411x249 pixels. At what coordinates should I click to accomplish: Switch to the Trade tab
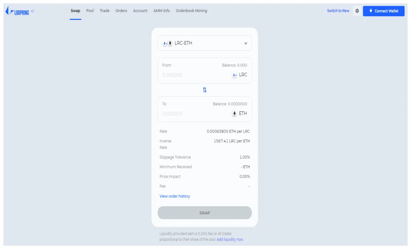click(104, 11)
